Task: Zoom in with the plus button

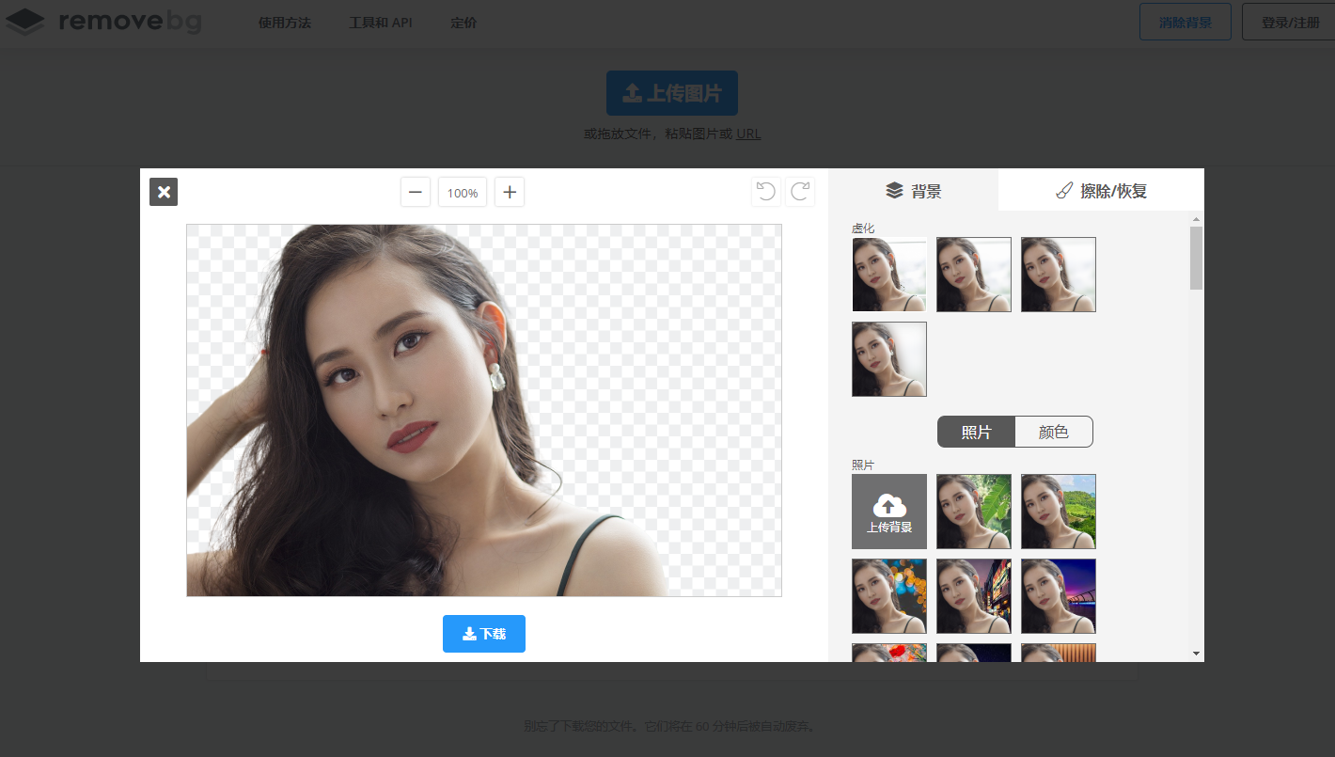Action: (x=510, y=192)
